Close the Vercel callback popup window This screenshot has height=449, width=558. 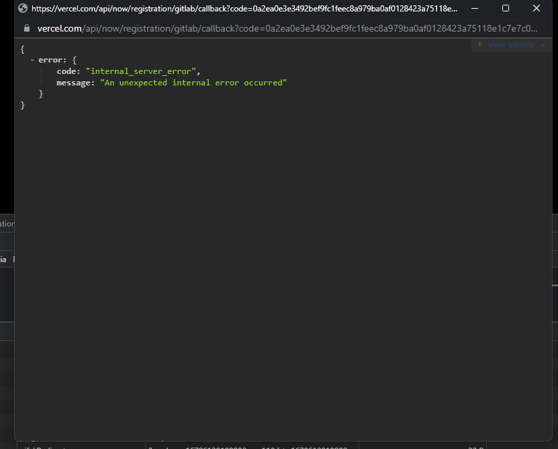(537, 8)
